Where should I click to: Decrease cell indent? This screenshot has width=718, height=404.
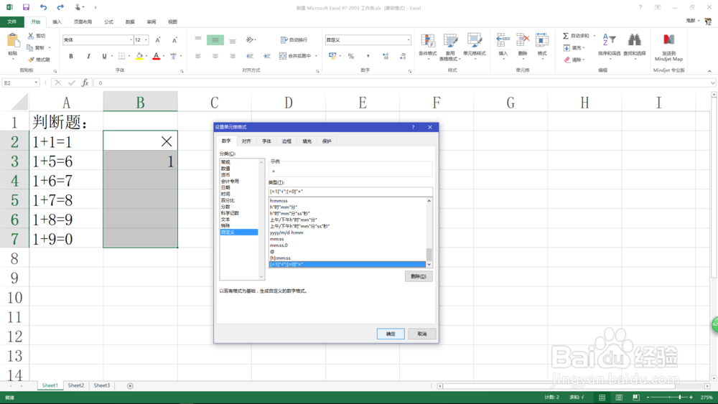[x=250, y=56]
